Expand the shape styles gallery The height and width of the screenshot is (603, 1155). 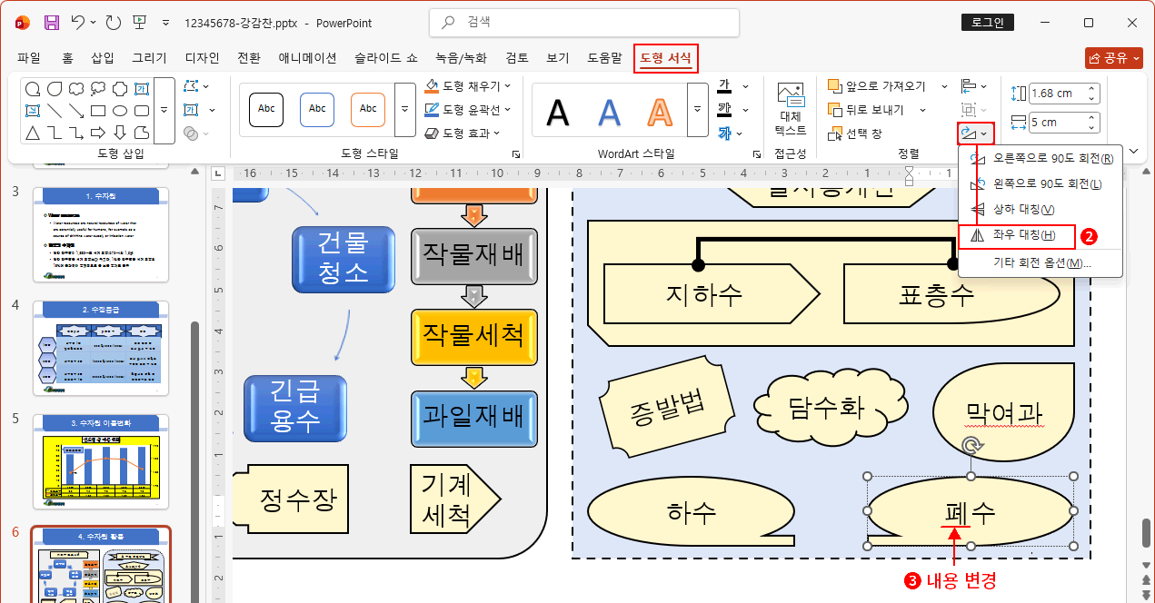(403, 109)
